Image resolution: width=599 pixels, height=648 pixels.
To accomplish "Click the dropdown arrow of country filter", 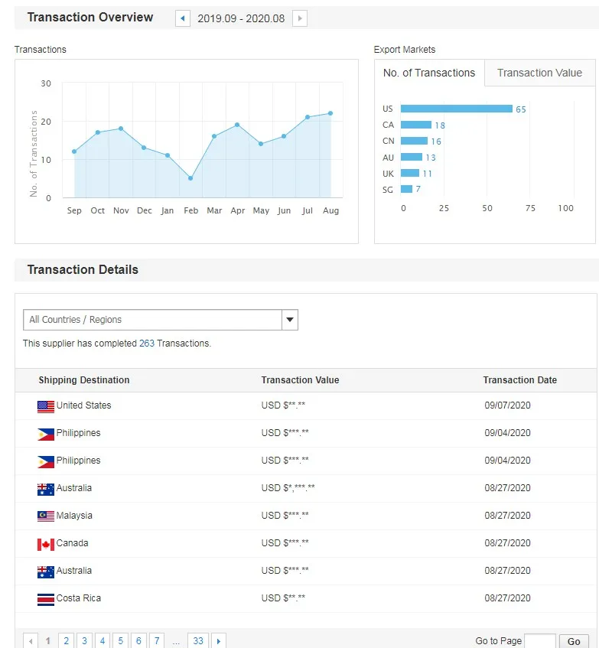I will (x=290, y=320).
